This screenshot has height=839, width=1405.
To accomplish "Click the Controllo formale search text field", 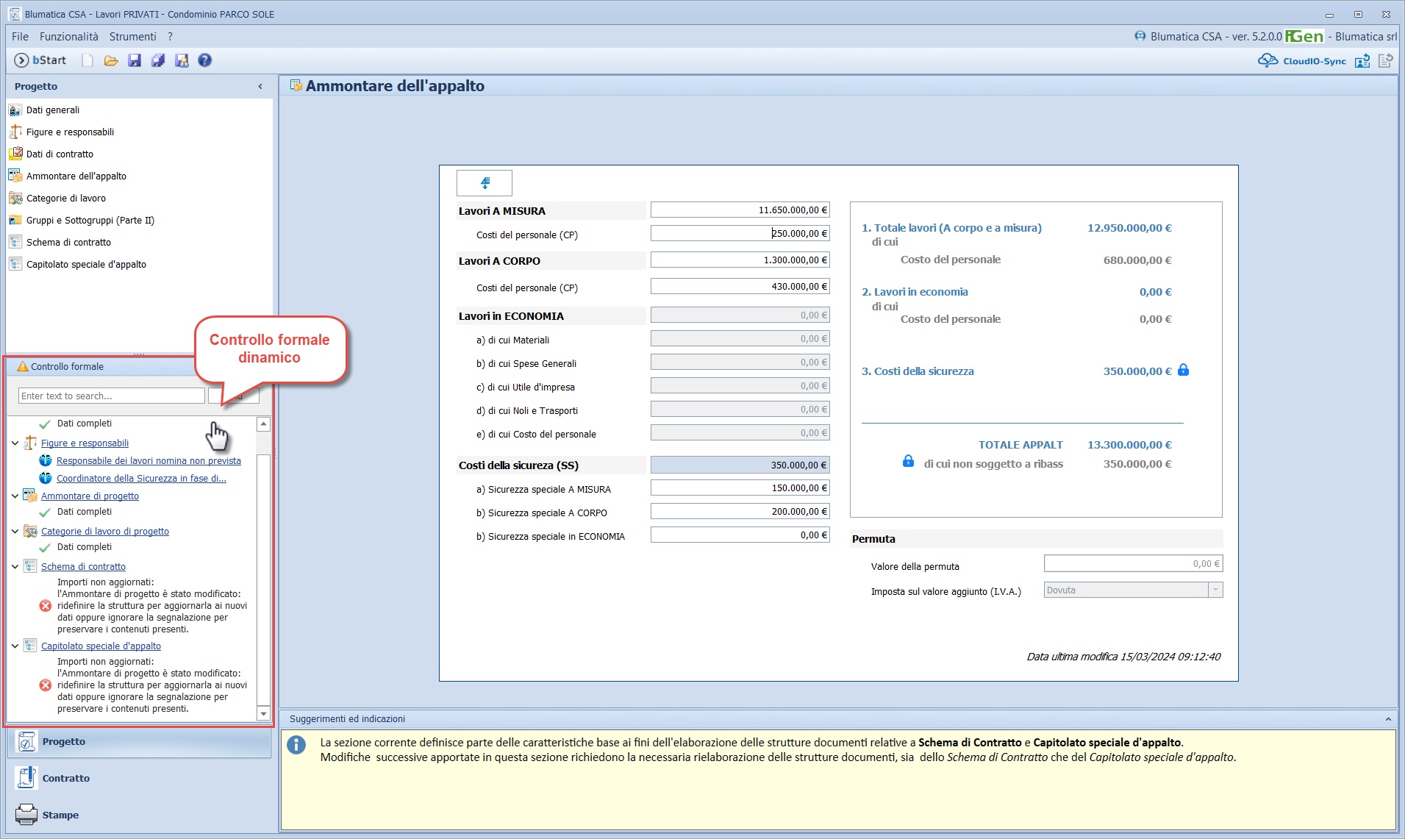I will [111, 396].
